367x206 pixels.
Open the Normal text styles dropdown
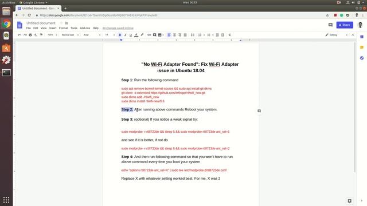pyautogui.click(x=70, y=35)
